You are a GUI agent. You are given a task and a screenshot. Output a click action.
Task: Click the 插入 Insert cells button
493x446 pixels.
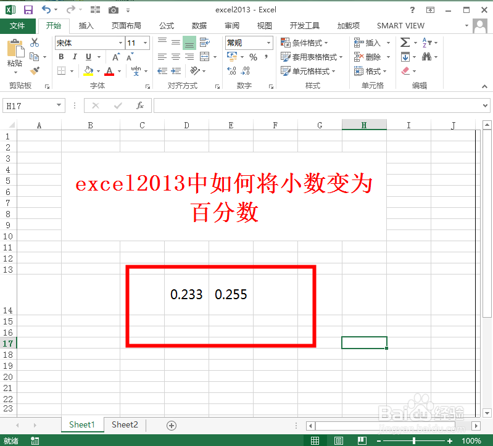point(368,43)
